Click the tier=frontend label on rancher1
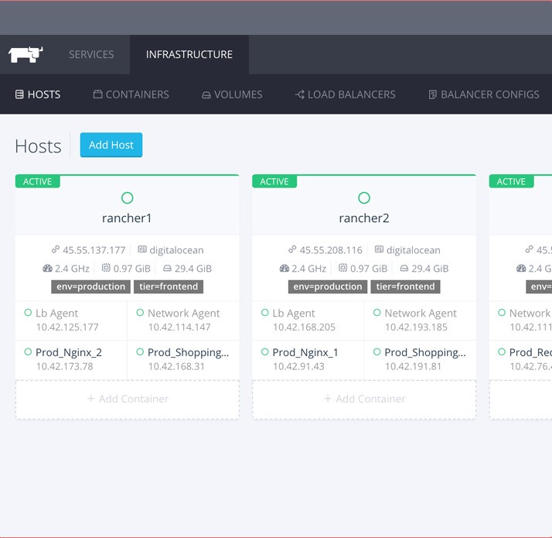This screenshot has width=552, height=538. click(169, 286)
